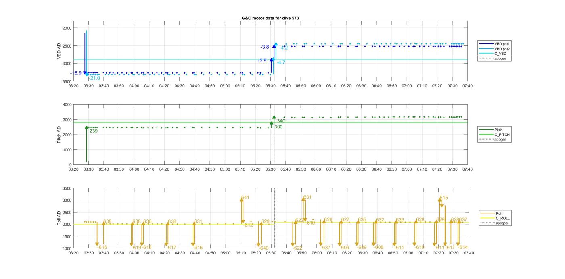Click the '641' roll data label

pyautogui.click(x=245, y=198)
